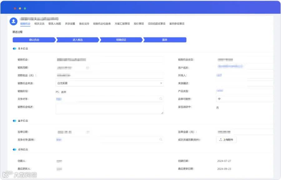Click the 跟进过程 heading
This screenshot has height=180, width=281.
tap(17, 32)
